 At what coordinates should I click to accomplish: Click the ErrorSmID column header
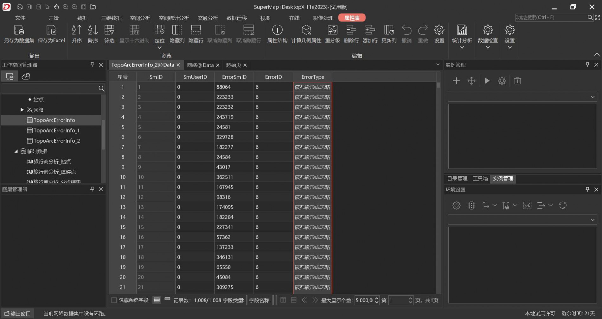point(234,77)
